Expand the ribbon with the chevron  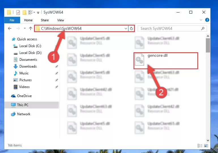[x=201, y=20]
